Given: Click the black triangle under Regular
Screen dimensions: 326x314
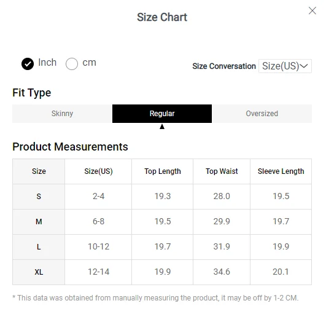Looking at the screenshot, I should (162, 127).
